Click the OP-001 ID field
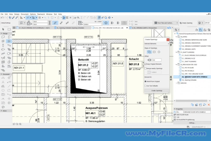Image resolution: width=211 pixels, height=141 pixels. (208, 23)
